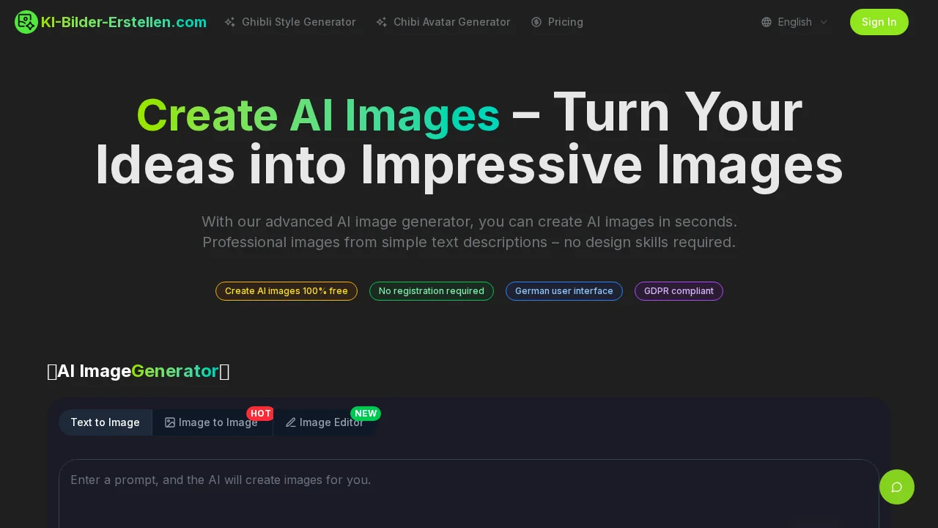Click the sparkle icon beside Chibi Avatar Generator
The image size is (938, 528).
click(x=382, y=22)
